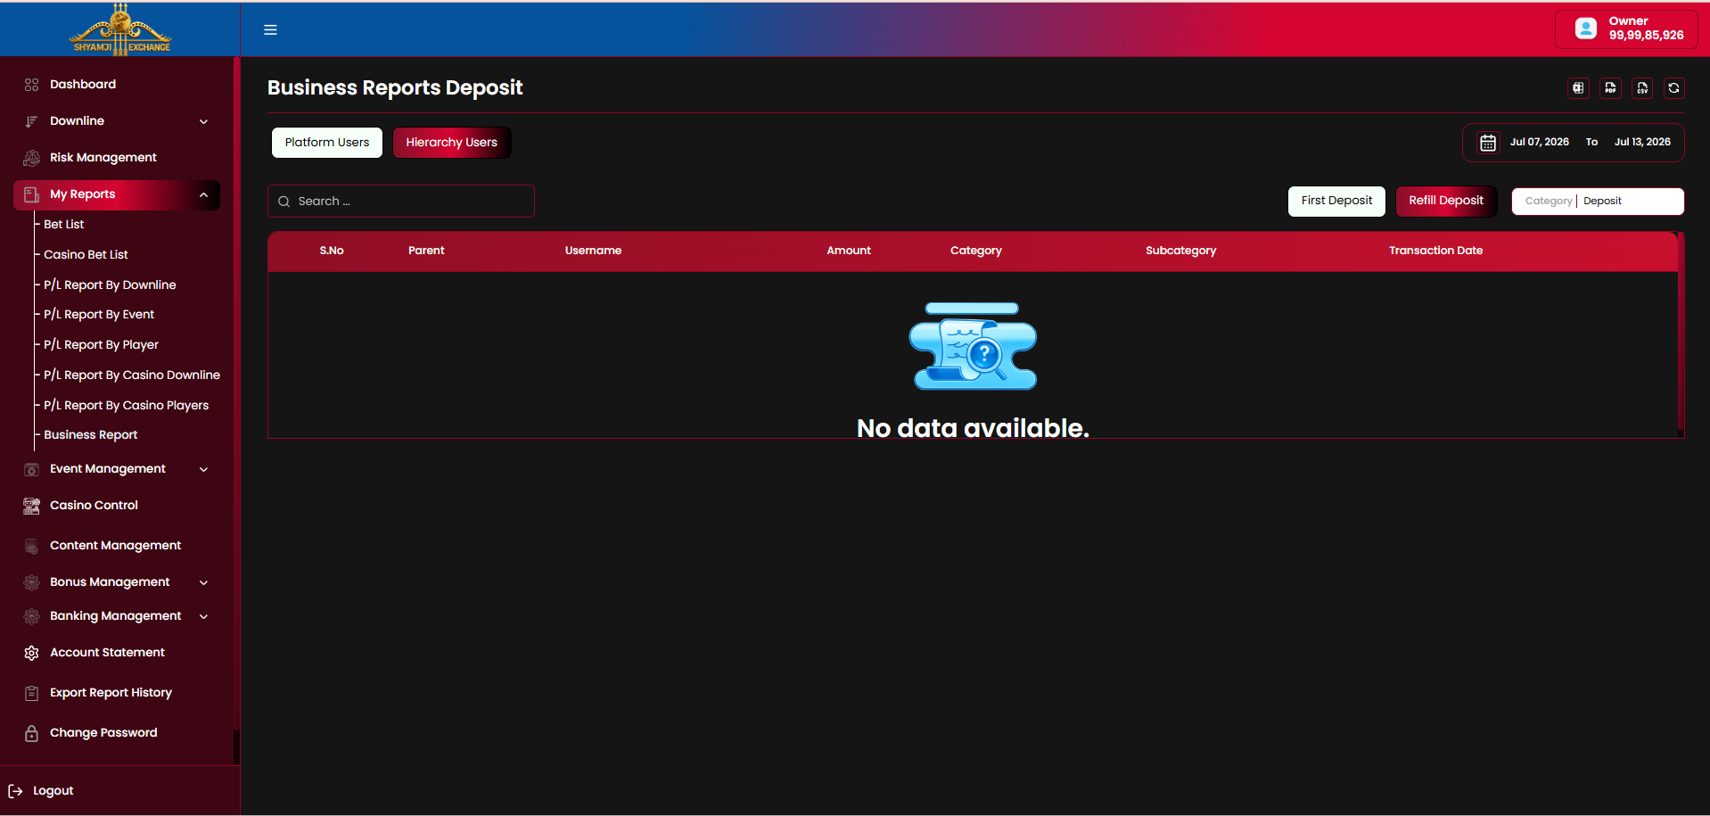The image size is (1710, 816).
Task: Expand the Event Management chevron
Action: (203, 469)
